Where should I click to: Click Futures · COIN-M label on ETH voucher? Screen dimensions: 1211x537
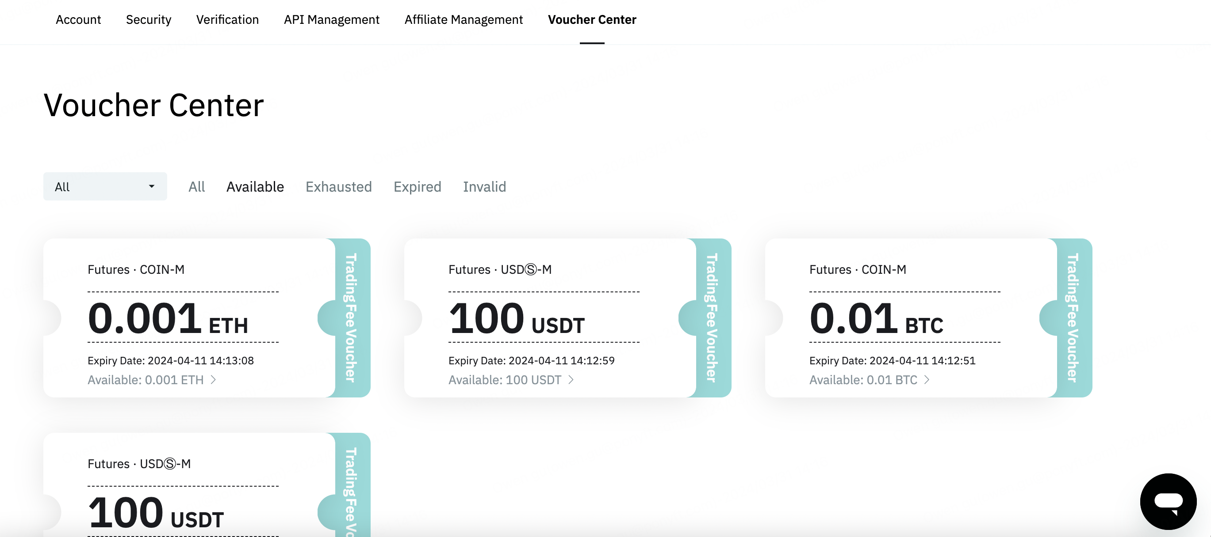tap(136, 269)
